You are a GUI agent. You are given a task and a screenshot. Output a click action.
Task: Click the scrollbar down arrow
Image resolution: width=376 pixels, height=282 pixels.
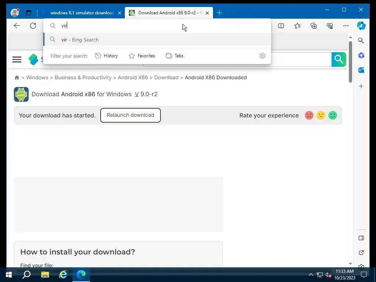[x=350, y=264]
